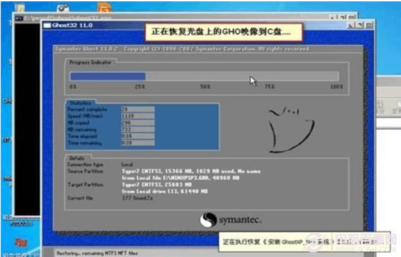Click the Ghost32 11.0 title text

click(x=72, y=25)
